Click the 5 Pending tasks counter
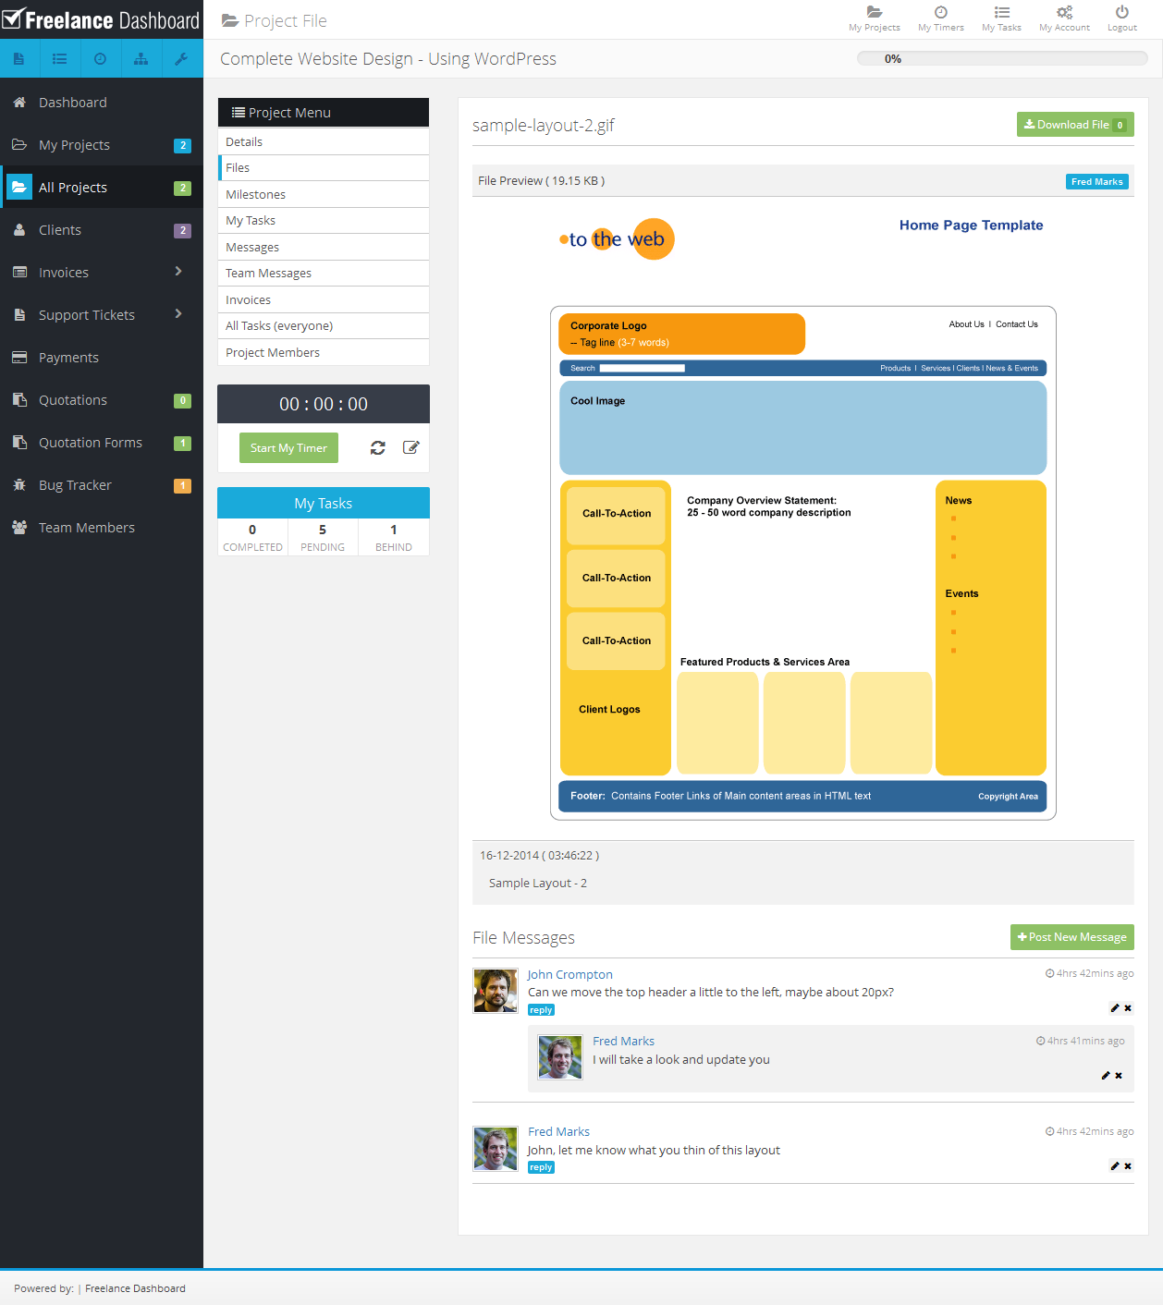This screenshot has height=1305, width=1163. [323, 537]
